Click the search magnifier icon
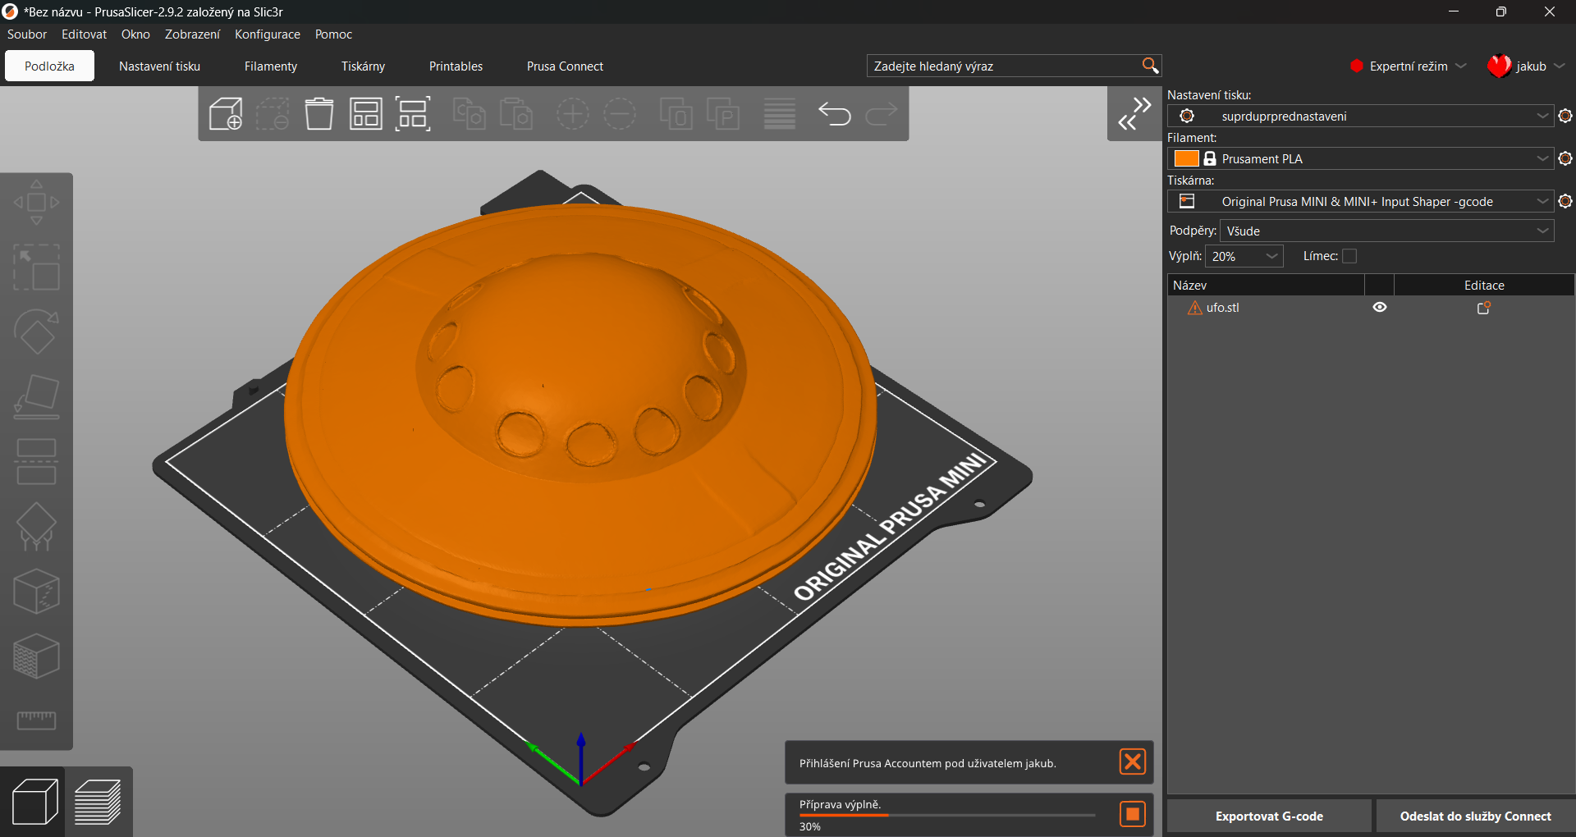This screenshot has width=1576, height=837. pos(1150,66)
